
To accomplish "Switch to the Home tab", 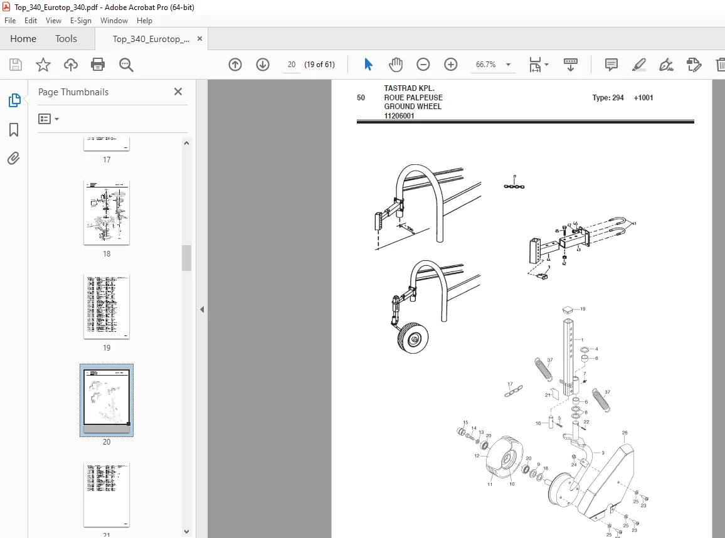I will point(23,39).
